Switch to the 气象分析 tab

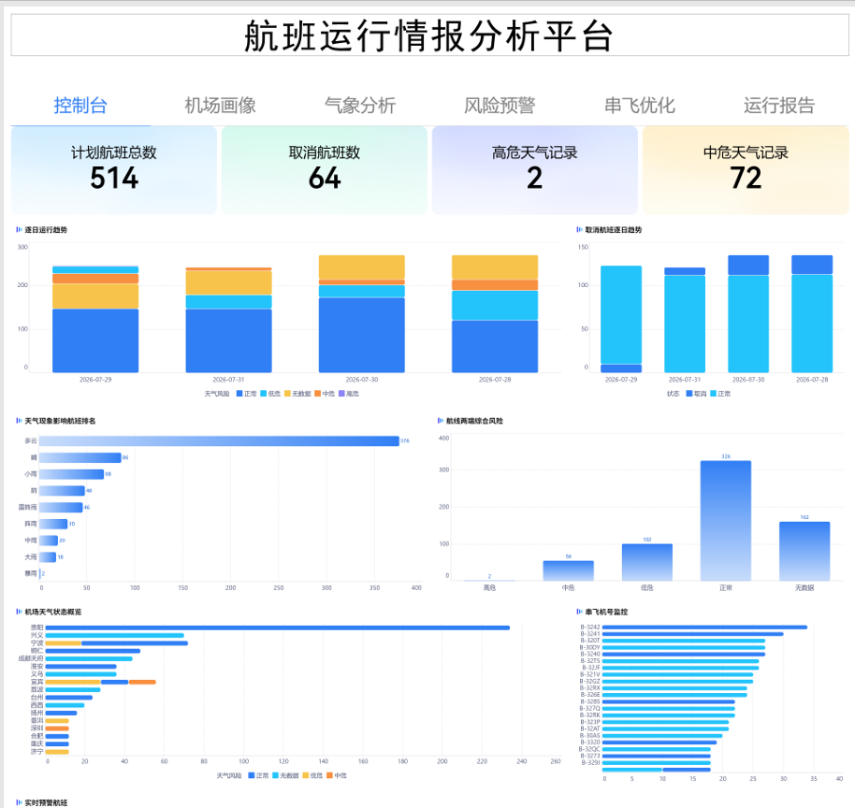[360, 106]
